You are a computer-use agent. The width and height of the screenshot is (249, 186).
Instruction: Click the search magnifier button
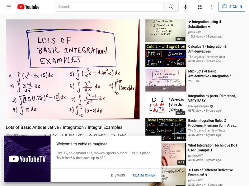pyautogui.click(x=171, y=7)
